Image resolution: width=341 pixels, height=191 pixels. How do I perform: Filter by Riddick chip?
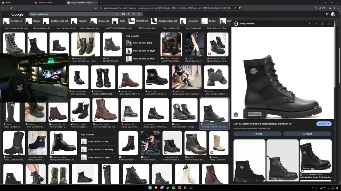(x=33, y=21)
